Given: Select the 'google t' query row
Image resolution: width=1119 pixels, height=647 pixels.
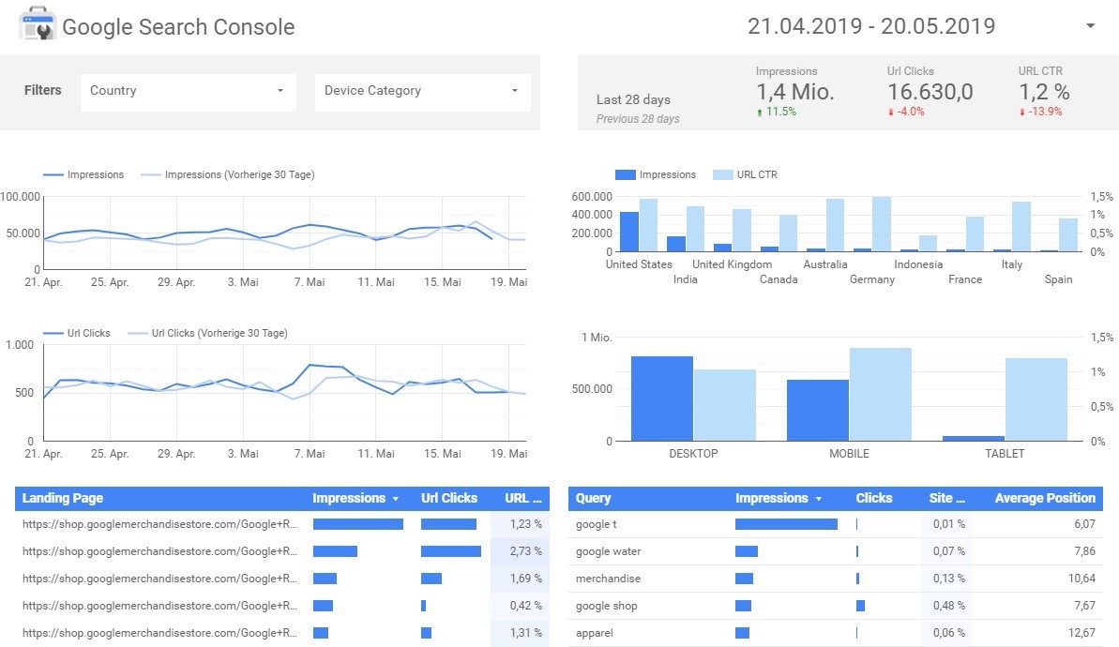Looking at the screenshot, I should pyautogui.click(x=836, y=524).
